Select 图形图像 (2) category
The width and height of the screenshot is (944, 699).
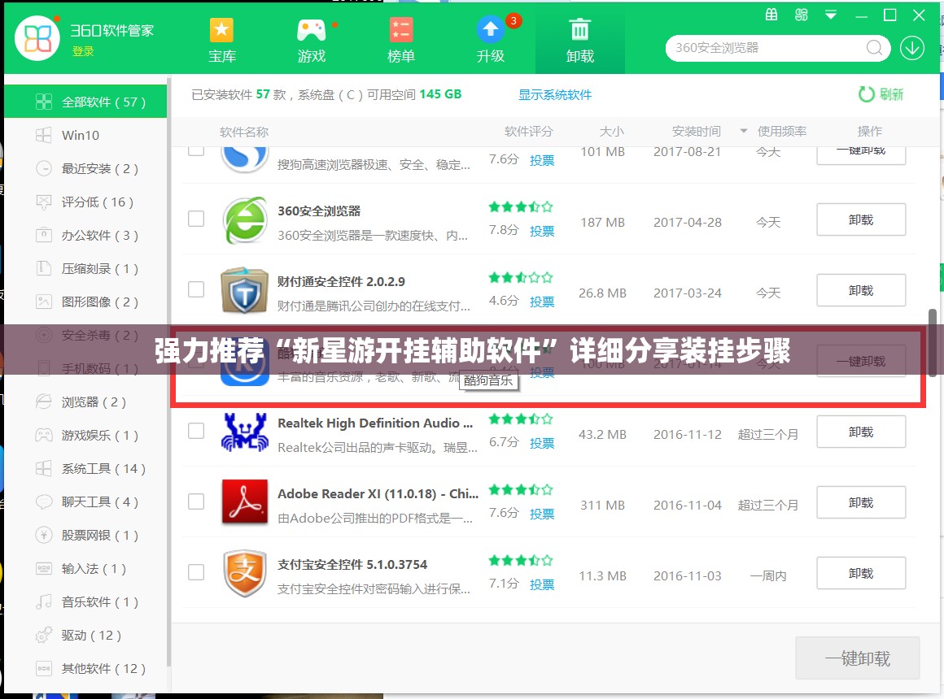tap(85, 302)
